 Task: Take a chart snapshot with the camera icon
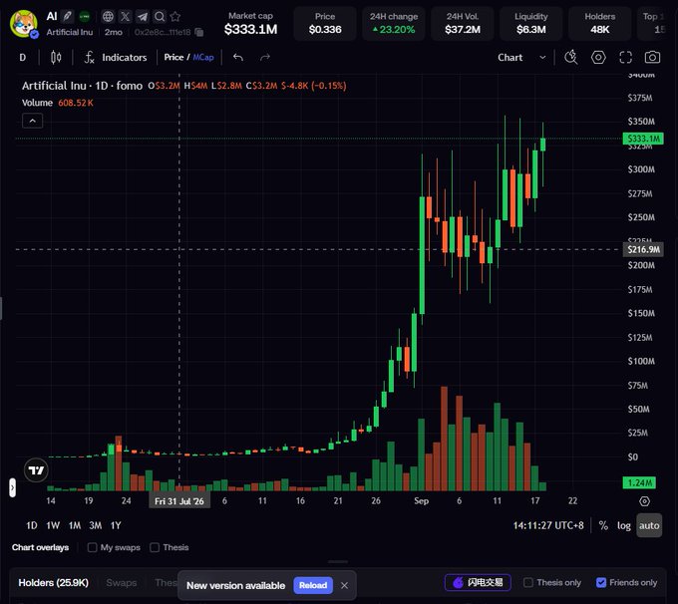(x=652, y=57)
